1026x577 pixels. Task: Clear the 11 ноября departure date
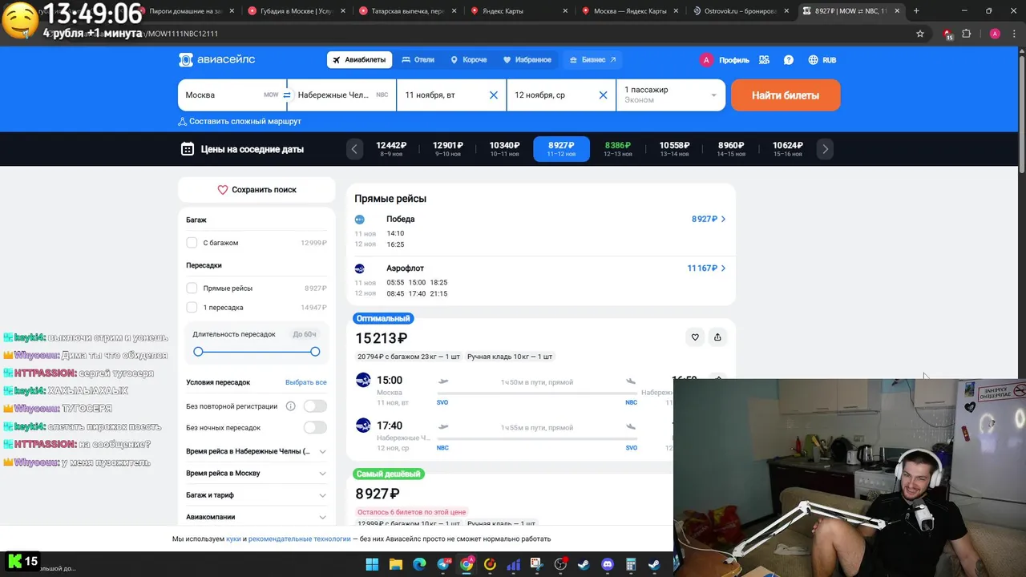point(494,95)
